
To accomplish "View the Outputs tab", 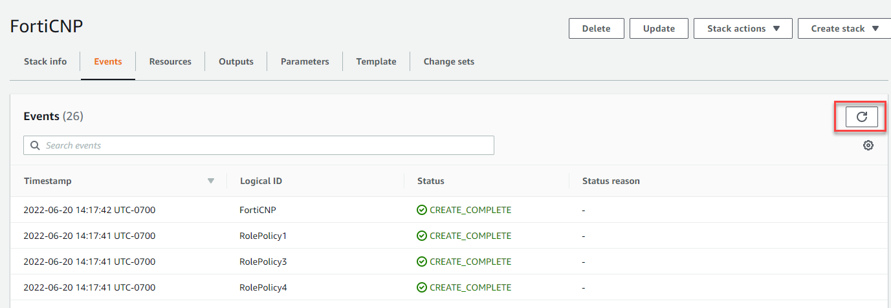I will tap(236, 62).
